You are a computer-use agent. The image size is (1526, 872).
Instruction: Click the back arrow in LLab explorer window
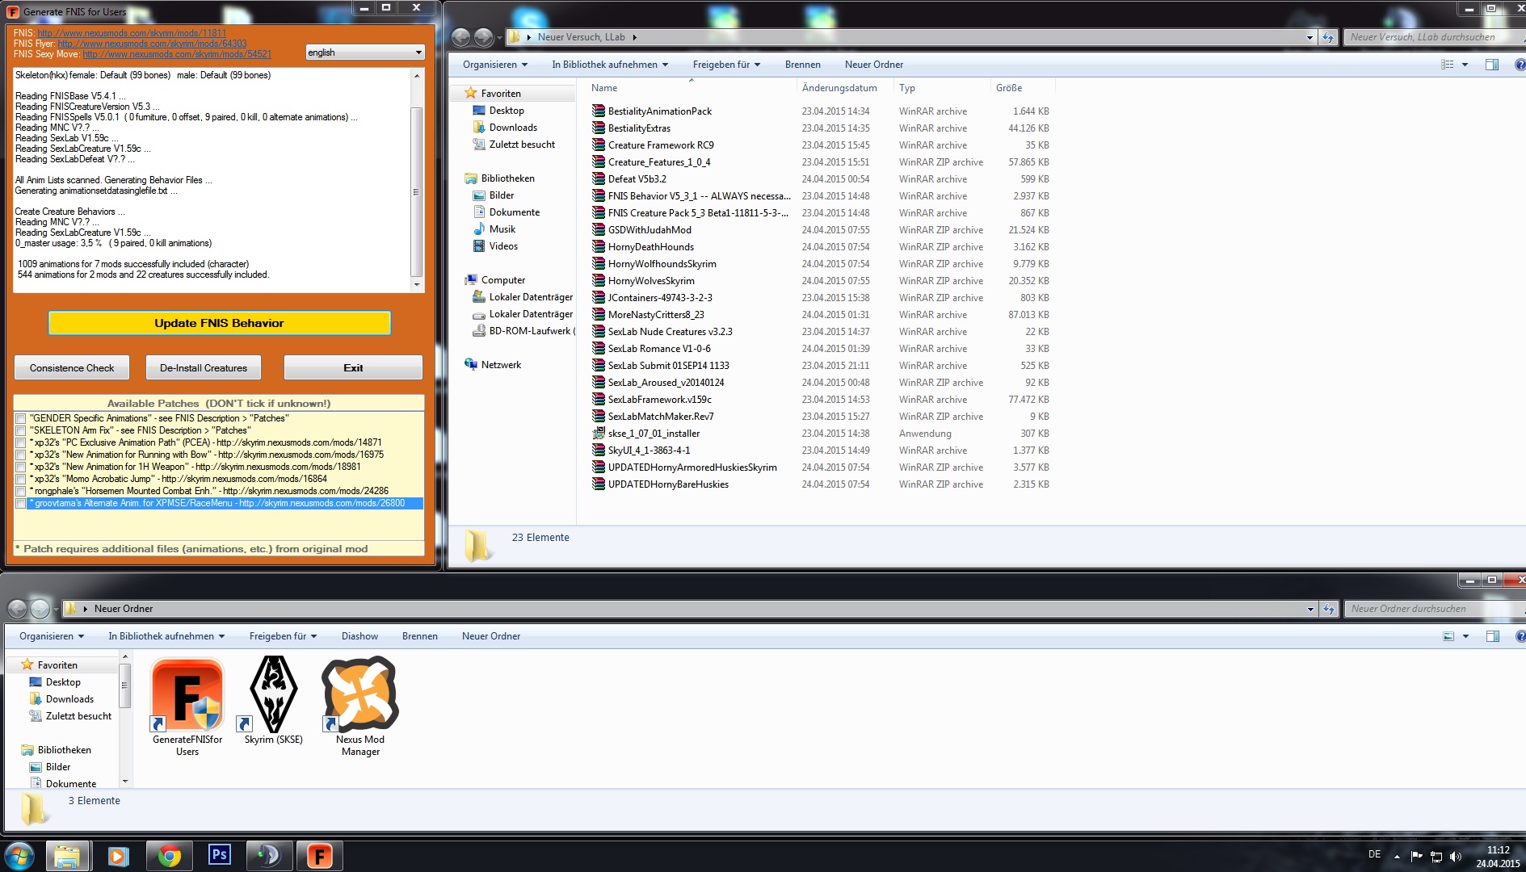tap(460, 37)
